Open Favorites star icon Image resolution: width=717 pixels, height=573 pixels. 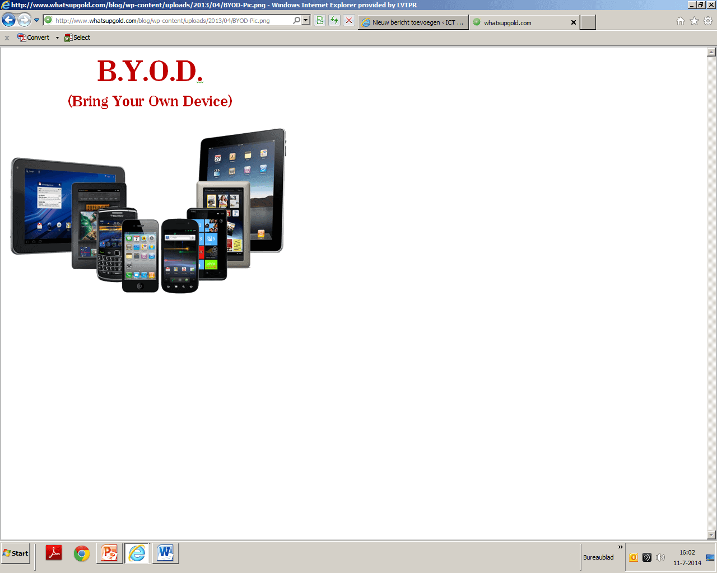(694, 21)
